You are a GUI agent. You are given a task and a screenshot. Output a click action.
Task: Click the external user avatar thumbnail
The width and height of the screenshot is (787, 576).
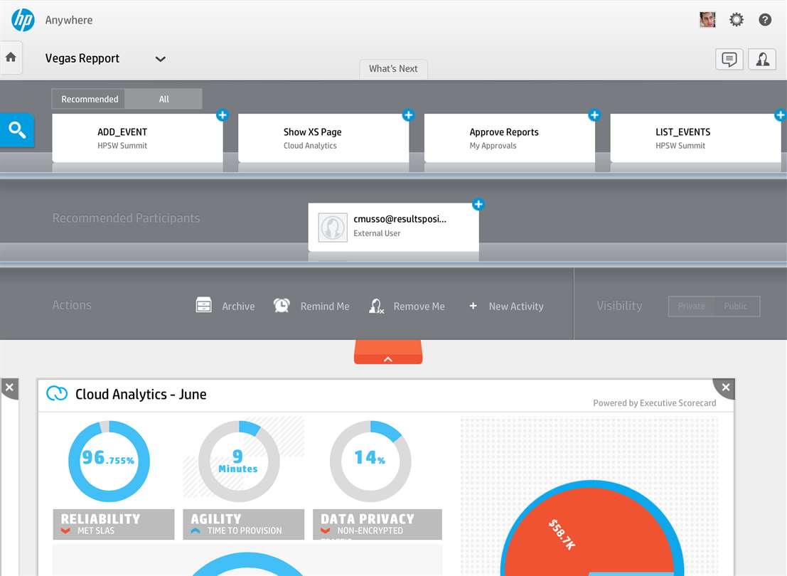pyautogui.click(x=333, y=227)
